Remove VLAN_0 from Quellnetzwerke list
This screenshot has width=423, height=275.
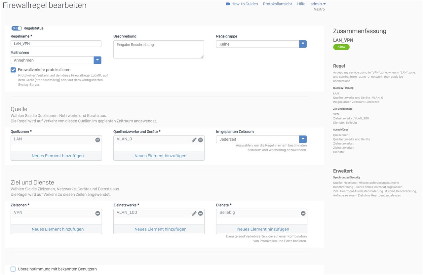[x=200, y=140]
